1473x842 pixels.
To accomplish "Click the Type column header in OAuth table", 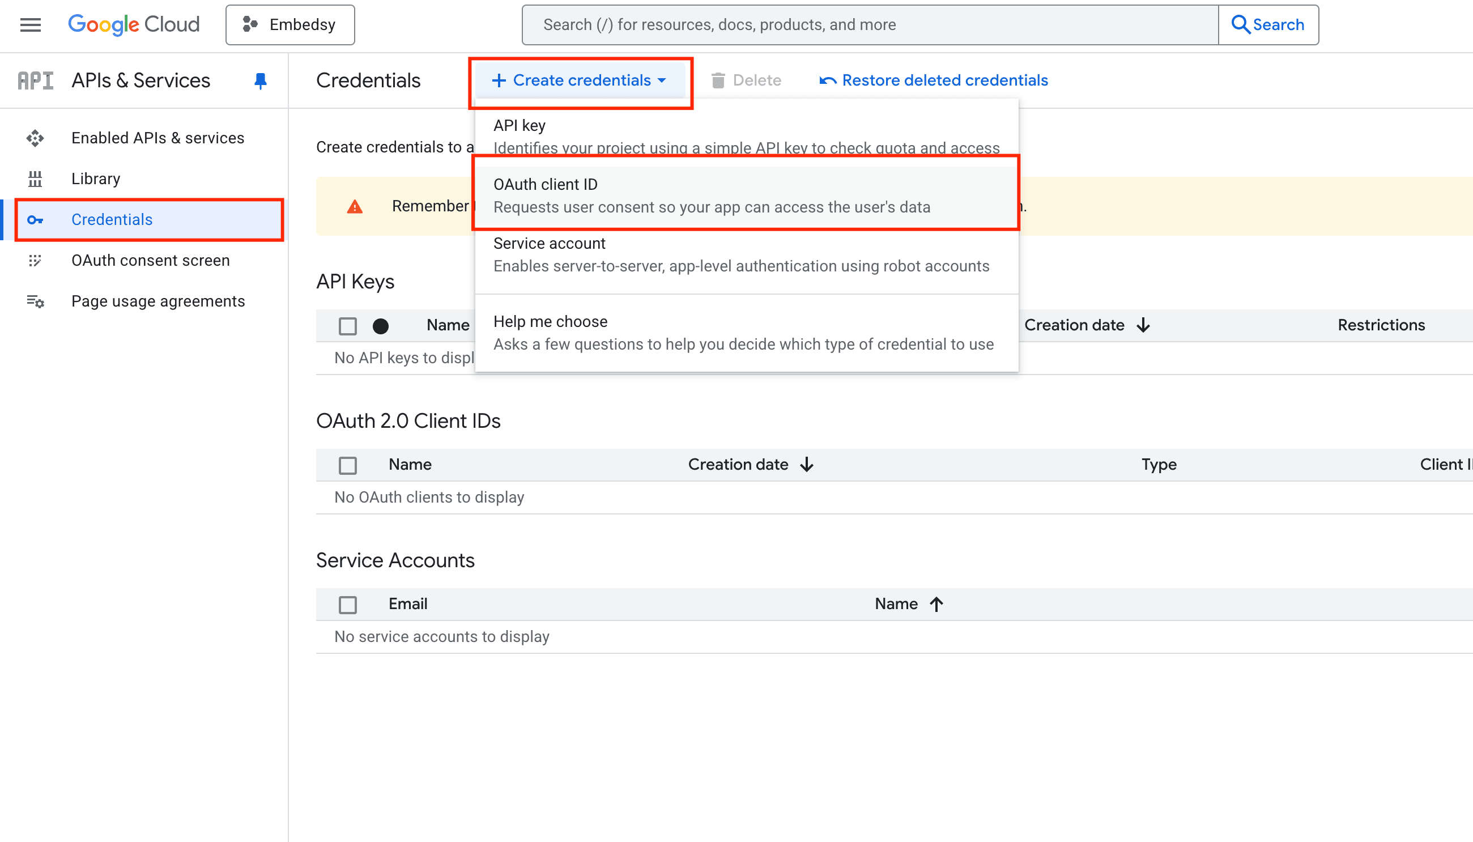I will tap(1159, 465).
